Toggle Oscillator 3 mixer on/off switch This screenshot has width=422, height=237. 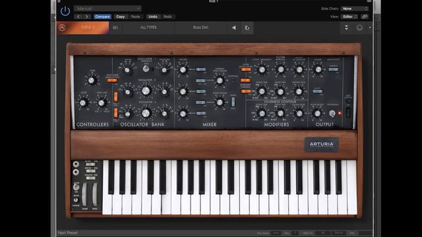(x=200, y=113)
